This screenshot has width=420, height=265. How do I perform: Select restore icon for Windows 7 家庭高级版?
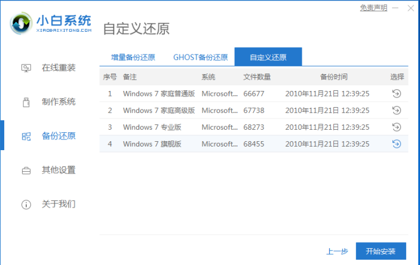point(396,110)
